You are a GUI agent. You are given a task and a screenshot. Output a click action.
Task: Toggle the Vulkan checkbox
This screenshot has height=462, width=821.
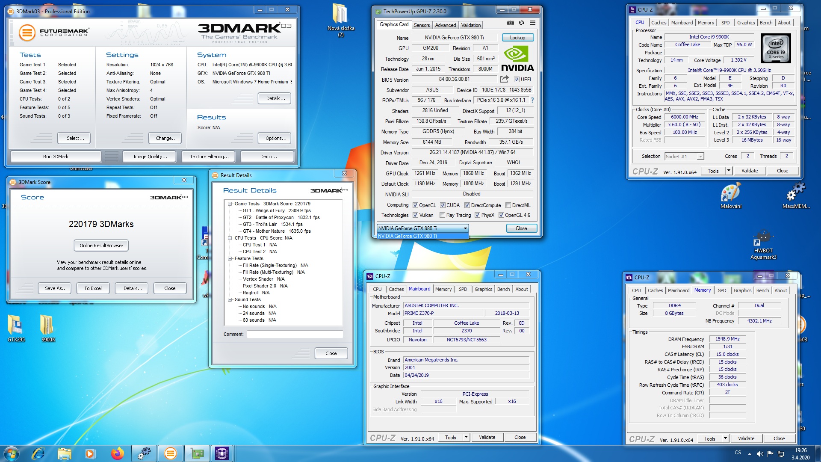[415, 215]
